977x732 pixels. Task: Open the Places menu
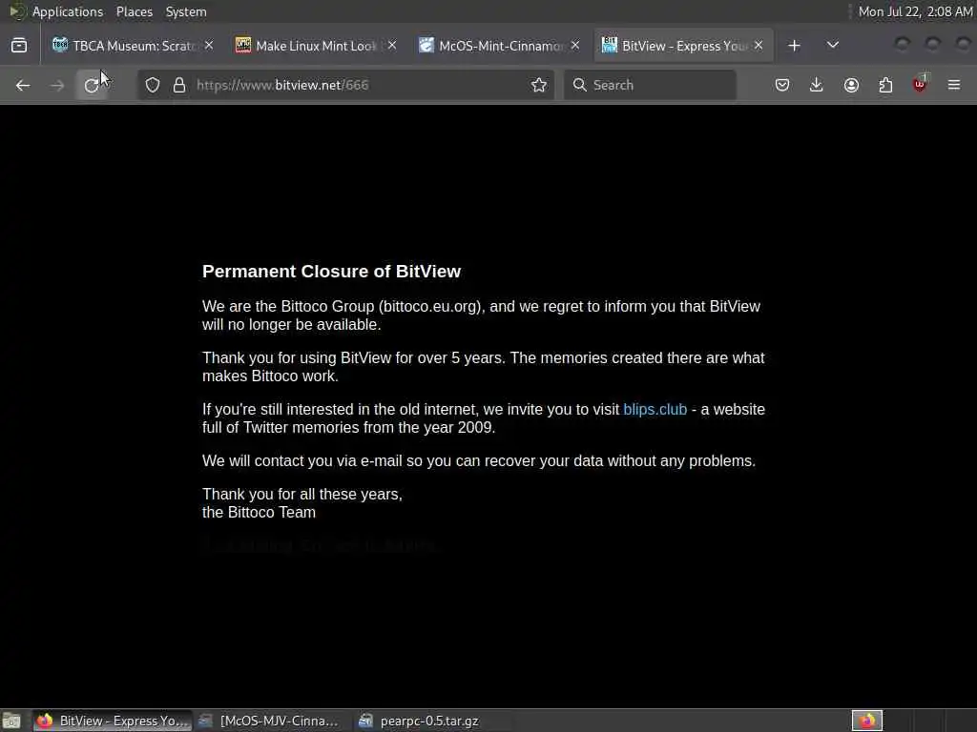point(134,11)
